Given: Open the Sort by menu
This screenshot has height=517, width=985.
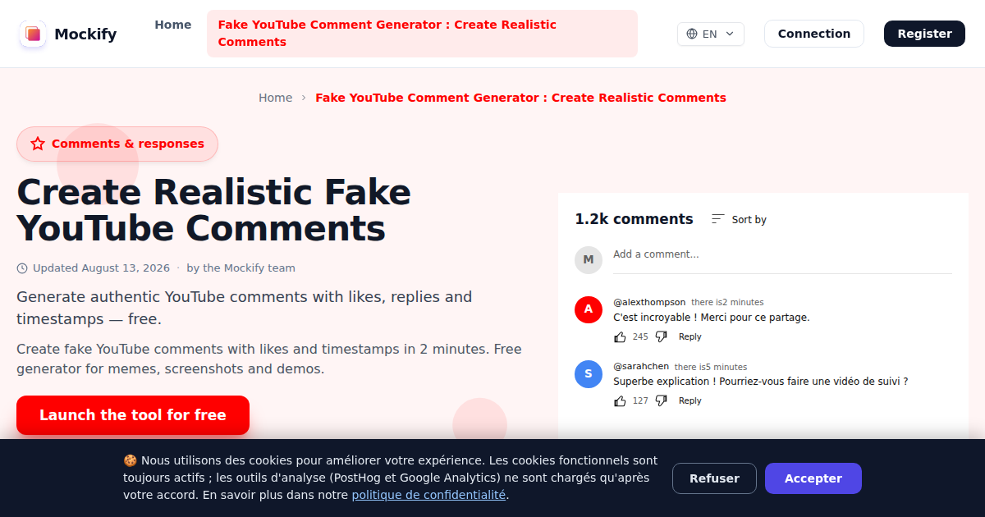Looking at the screenshot, I should point(739,219).
